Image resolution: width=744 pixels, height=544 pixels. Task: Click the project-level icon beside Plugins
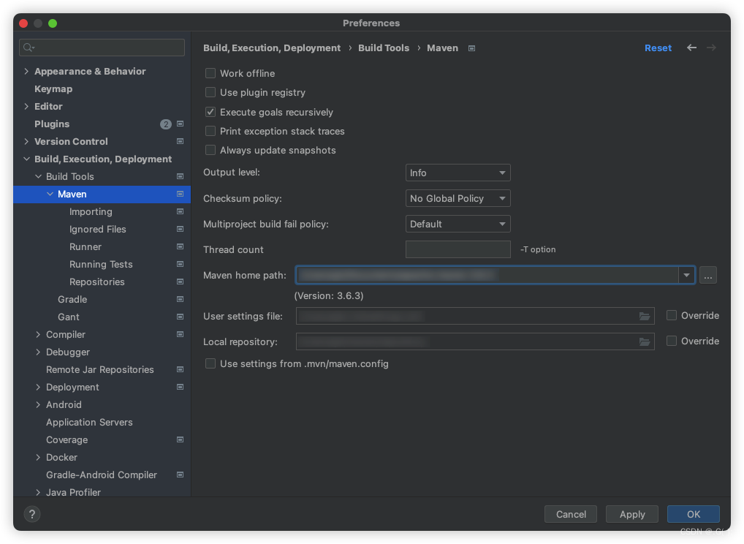coord(181,124)
